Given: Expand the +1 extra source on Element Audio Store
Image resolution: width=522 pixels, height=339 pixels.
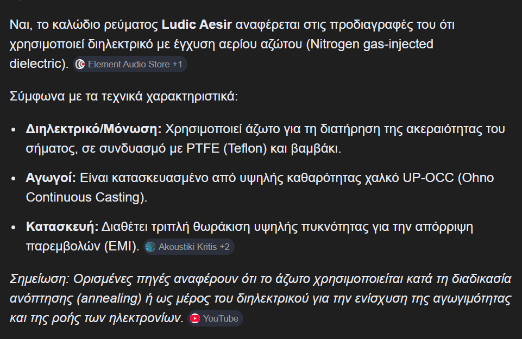Looking at the screenshot, I should (178, 64).
